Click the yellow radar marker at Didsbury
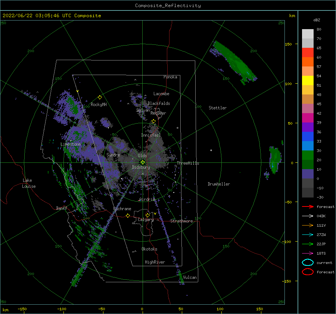Screen dimensions: 336x314 point(143,162)
